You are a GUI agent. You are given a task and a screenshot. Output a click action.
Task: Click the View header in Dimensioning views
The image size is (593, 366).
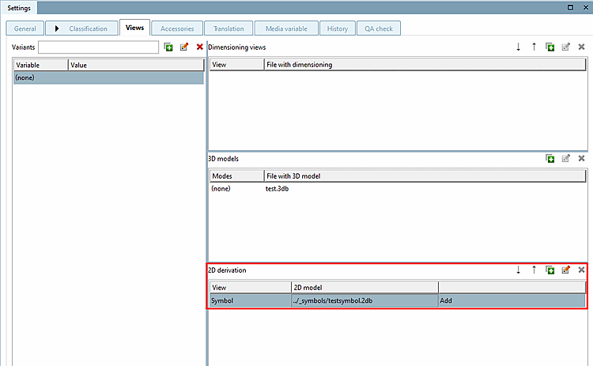point(236,65)
